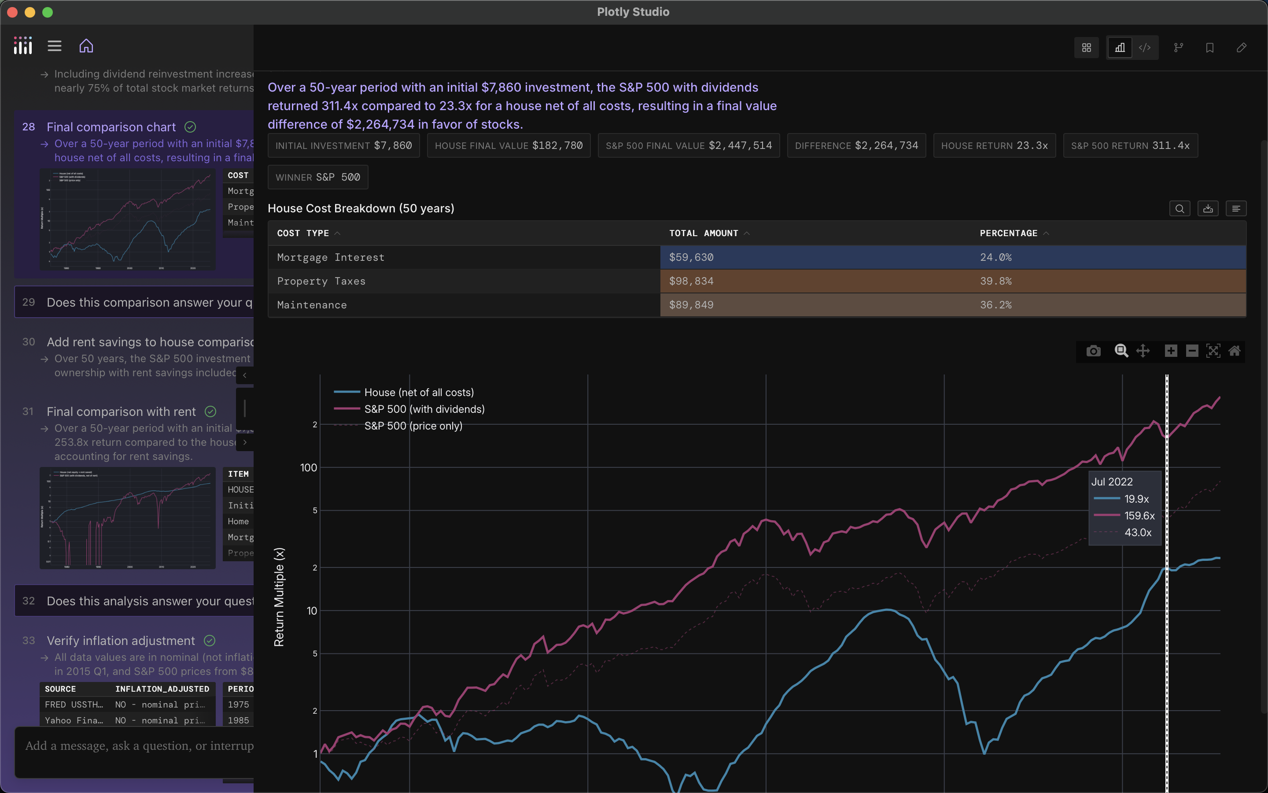Open step 33 Verify inflation adjustment
Screen dimensions: 1268x793
[121, 641]
